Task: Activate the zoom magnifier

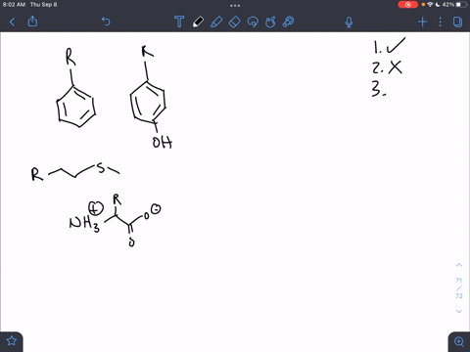Action: (x=459, y=341)
